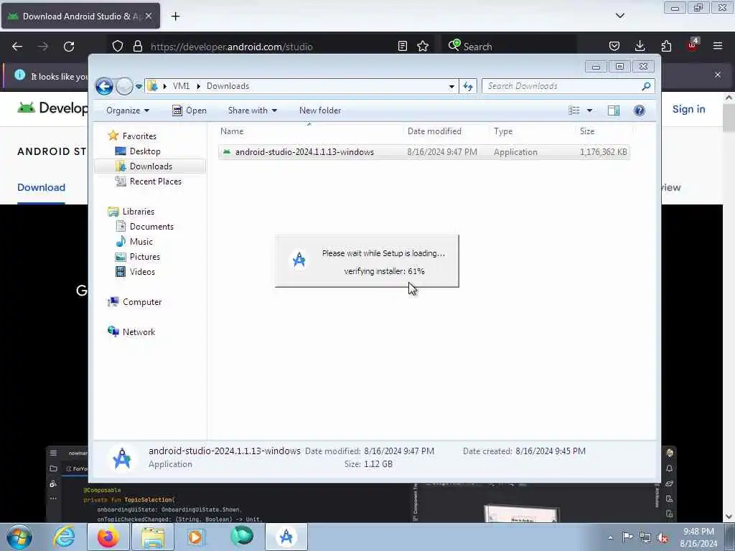Open Internet Explorer from taskbar
Viewport: 735px width, 551px height.
click(x=64, y=537)
